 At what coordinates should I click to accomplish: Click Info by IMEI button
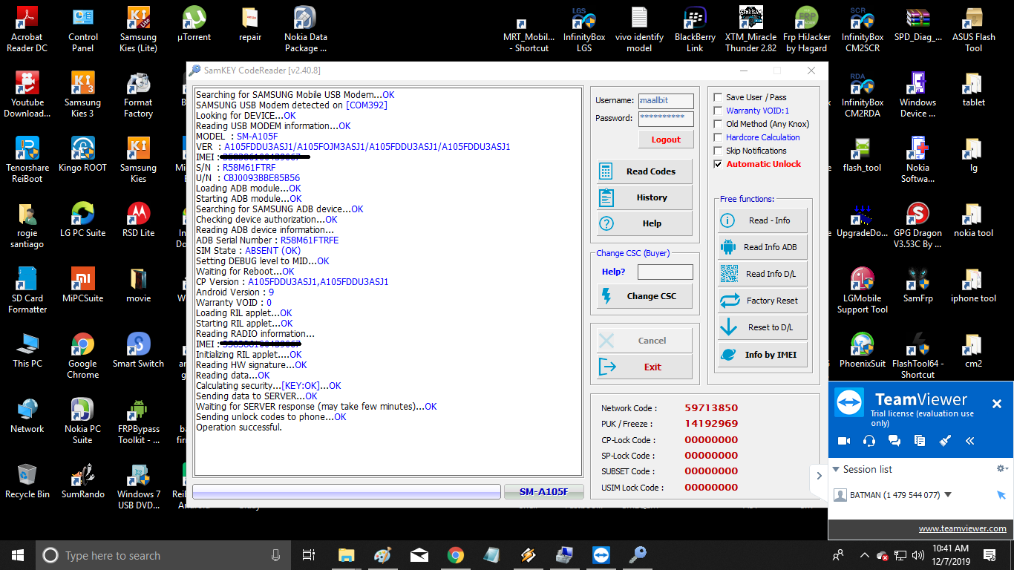pyautogui.click(x=762, y=355)
